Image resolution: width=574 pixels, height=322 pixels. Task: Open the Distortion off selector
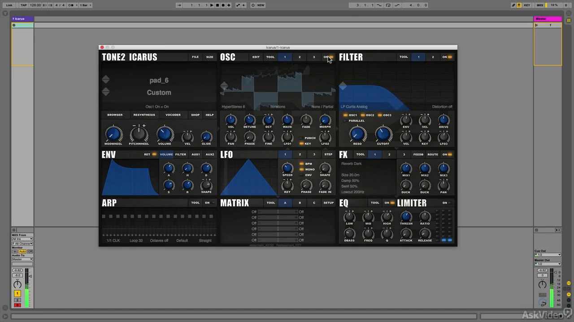pos(442,106)
